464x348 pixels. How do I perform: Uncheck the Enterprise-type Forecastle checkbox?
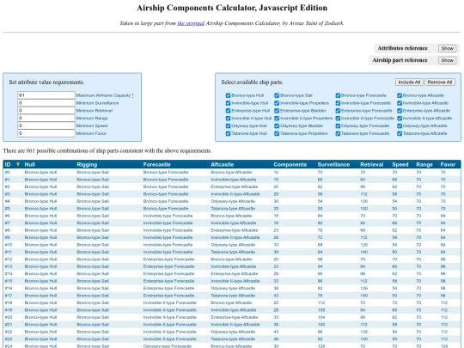pyautogui.click(x=338, y=111)
